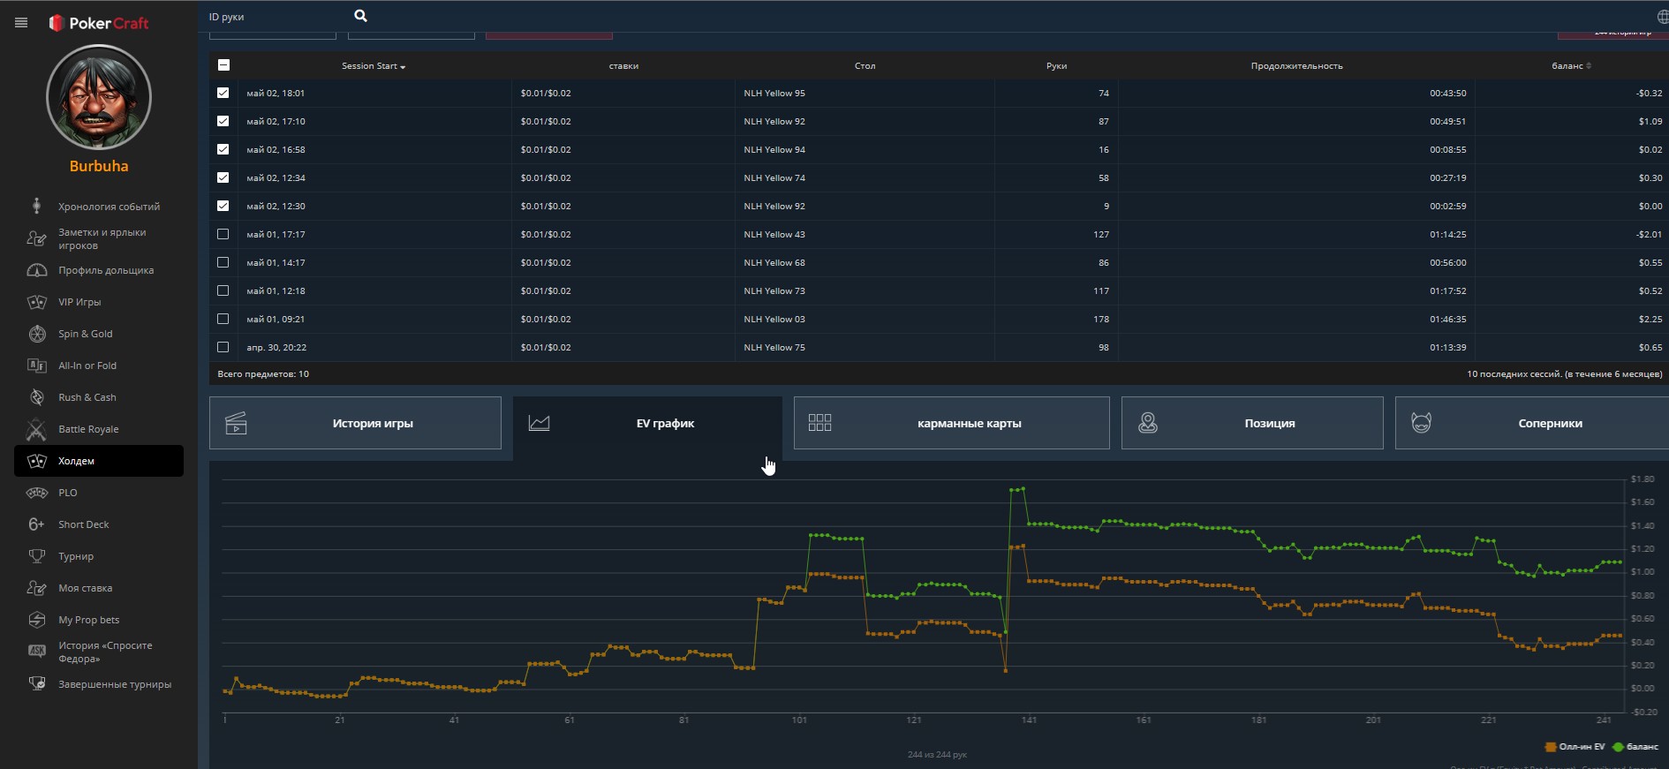
Task: Click the PokerCraft logo
Action: pyautogui.click(x=98, y=23)
